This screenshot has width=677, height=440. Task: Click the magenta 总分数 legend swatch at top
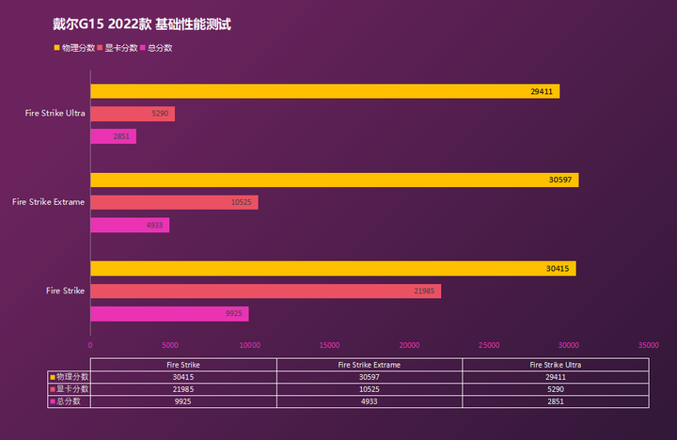143,48
